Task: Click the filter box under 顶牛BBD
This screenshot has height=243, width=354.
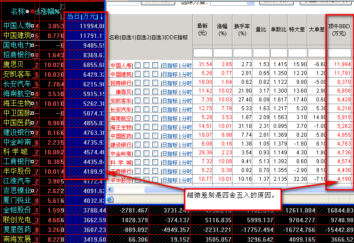Action: [339, 53]
